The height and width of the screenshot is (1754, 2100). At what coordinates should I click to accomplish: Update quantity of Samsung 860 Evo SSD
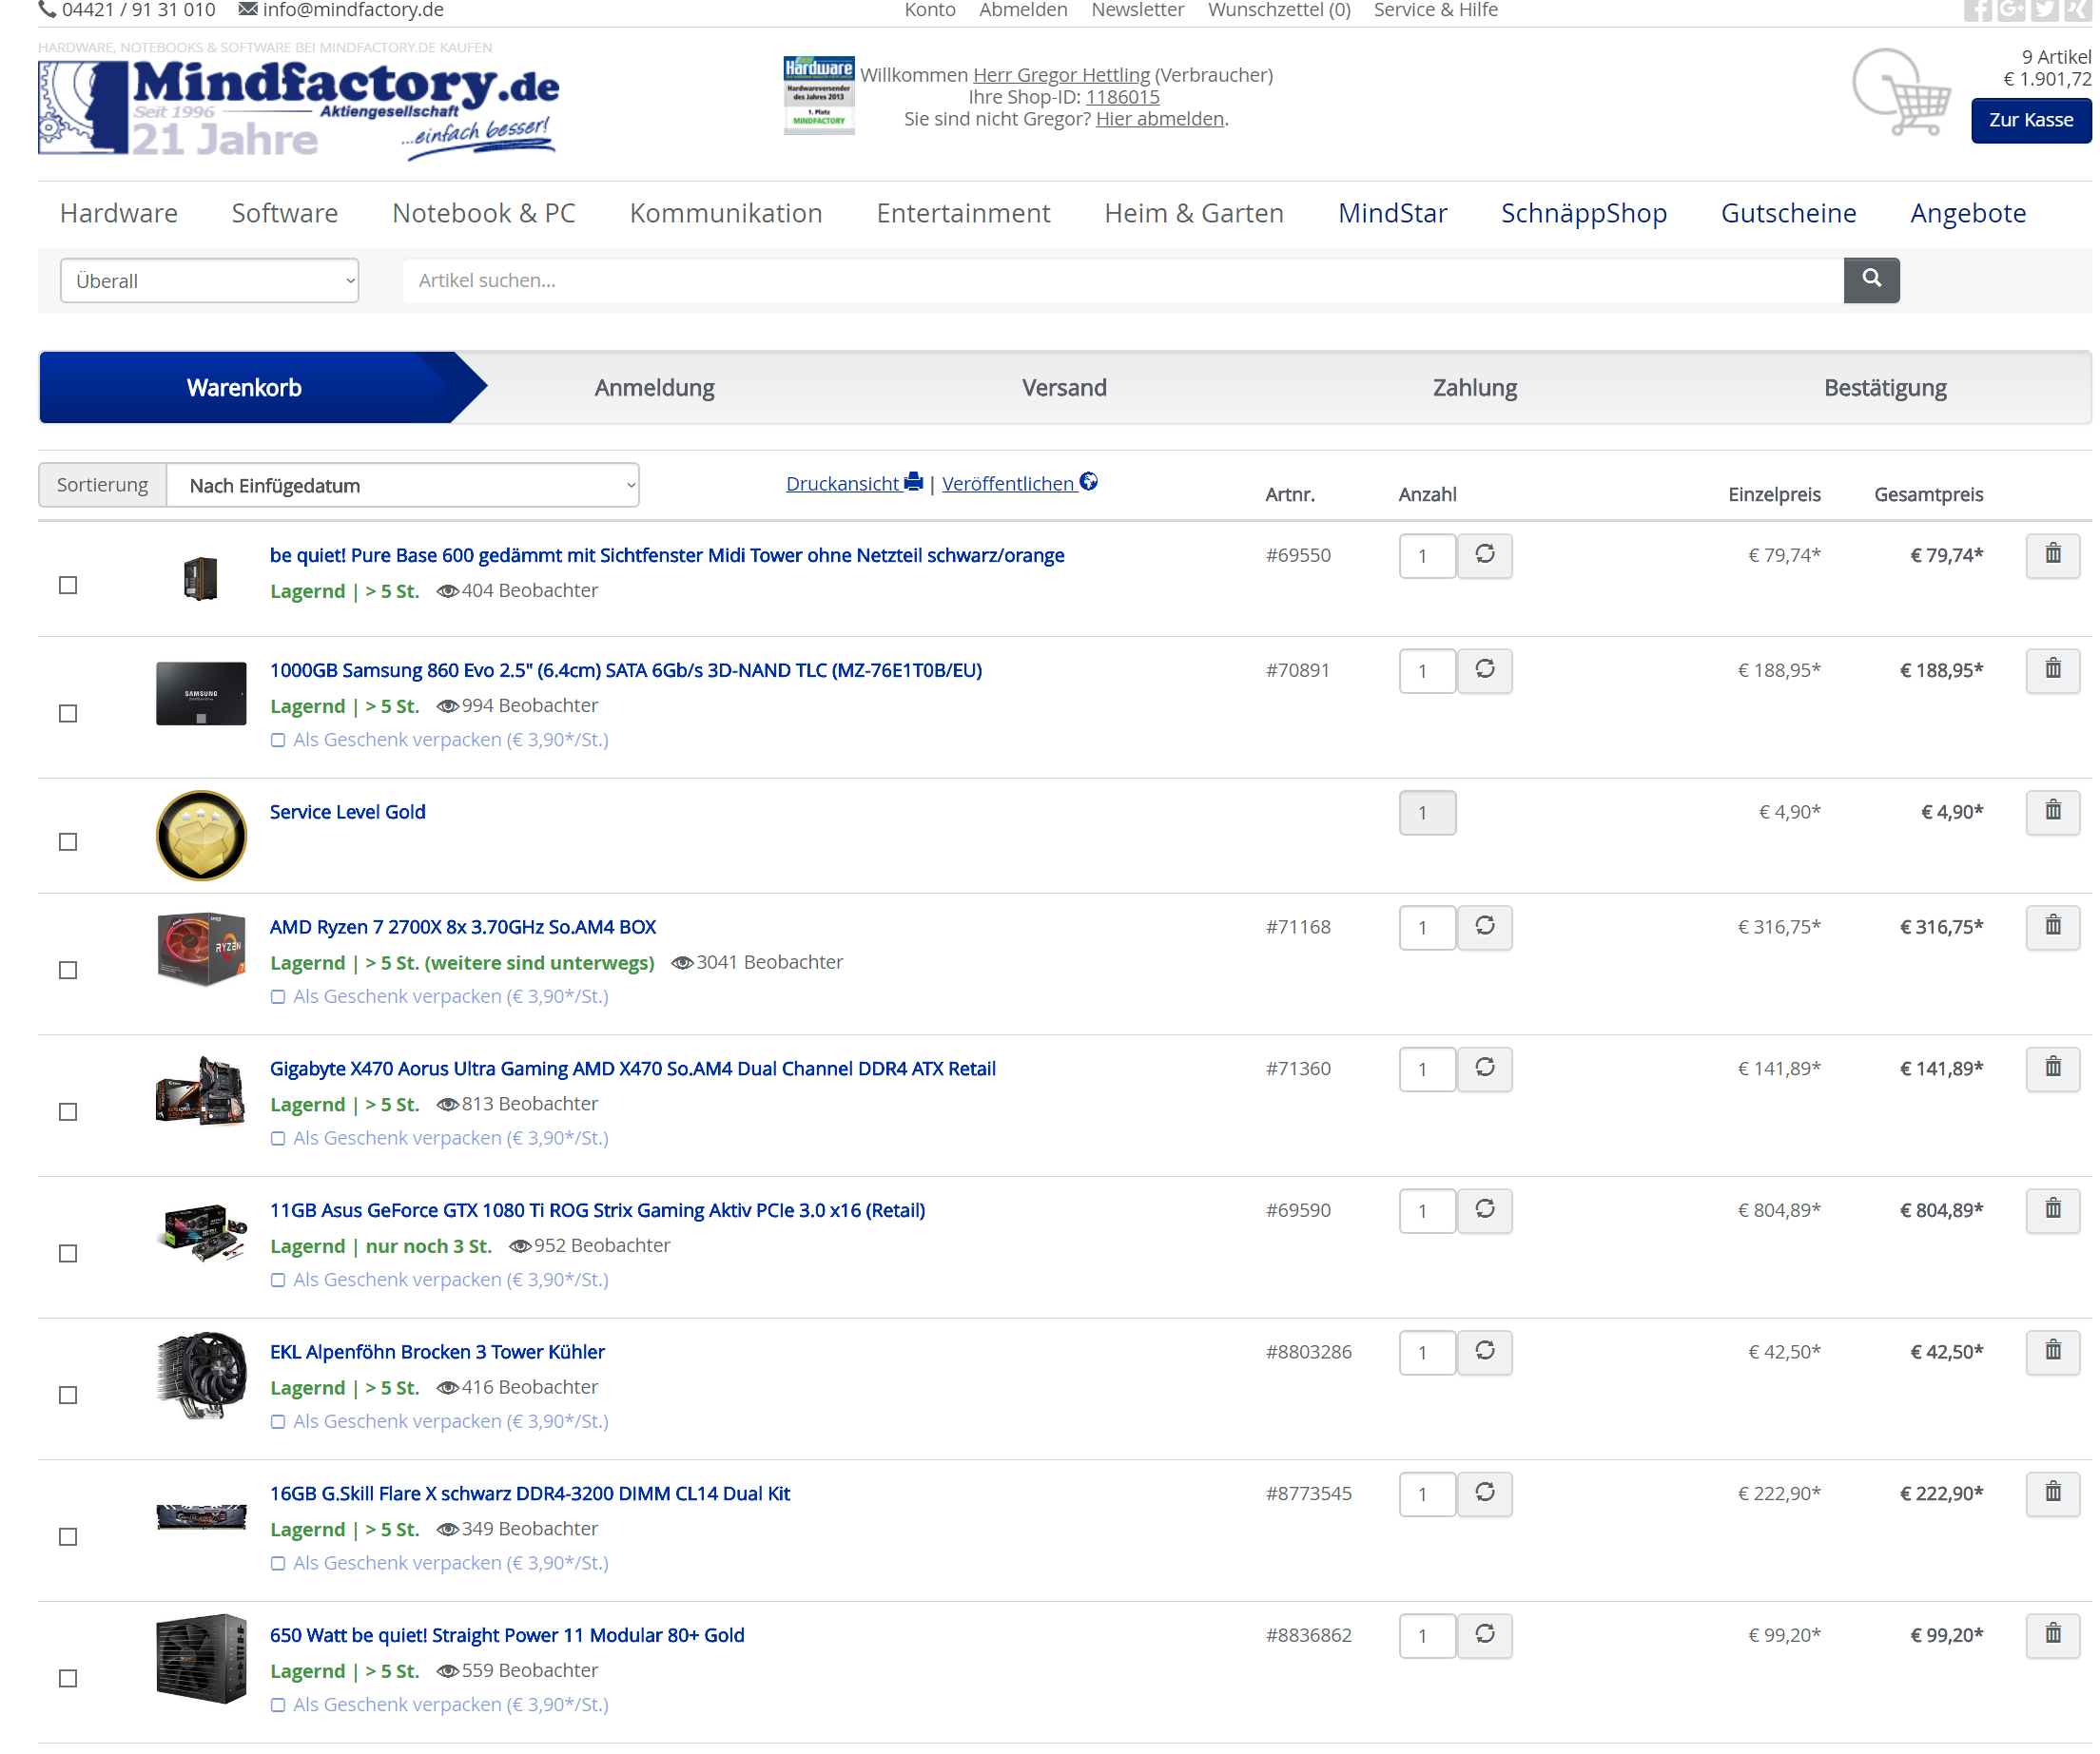(x=1485, y=669)
